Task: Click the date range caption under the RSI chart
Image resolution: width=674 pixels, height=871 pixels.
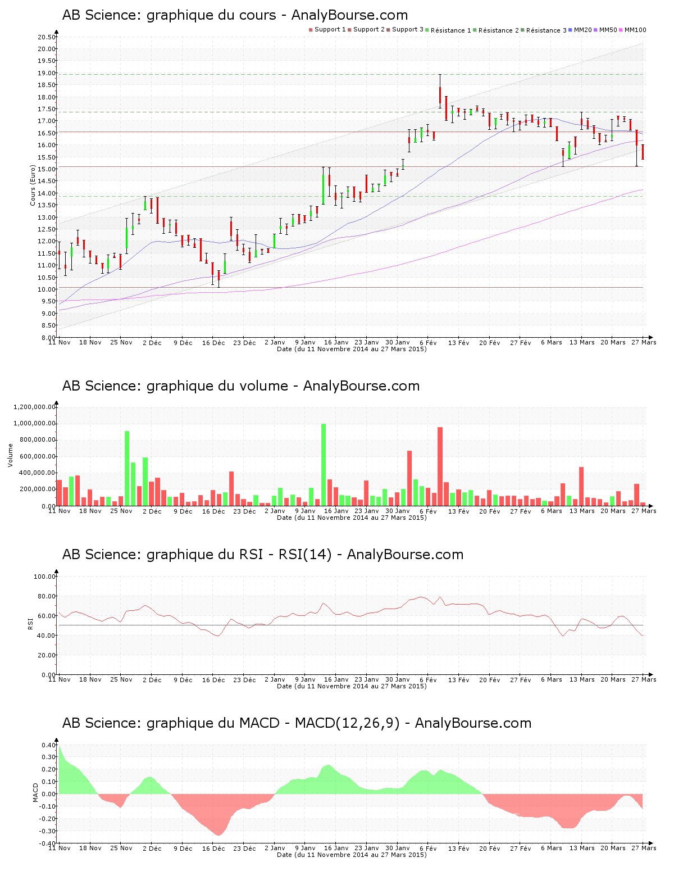Action: click(352, 686)
